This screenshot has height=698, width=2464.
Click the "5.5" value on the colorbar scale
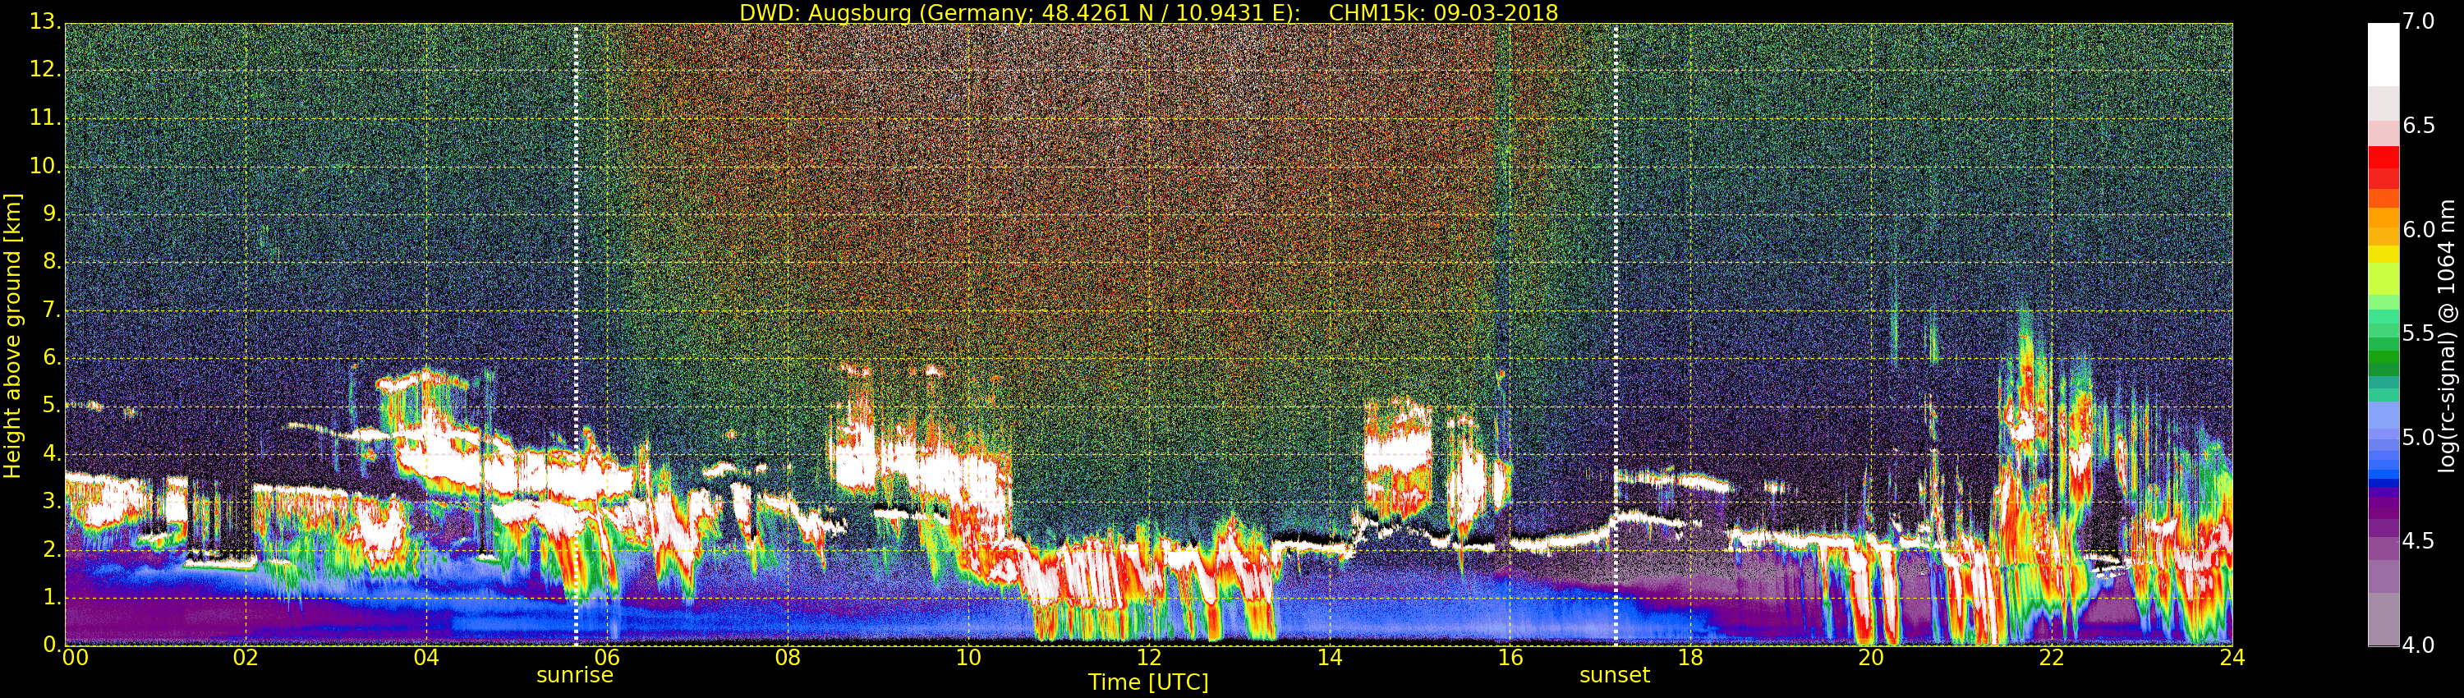pos(2418,333)
